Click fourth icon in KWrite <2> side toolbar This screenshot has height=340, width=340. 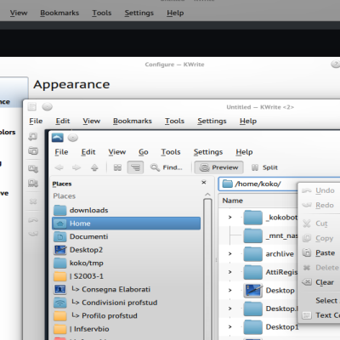point(33,184)
